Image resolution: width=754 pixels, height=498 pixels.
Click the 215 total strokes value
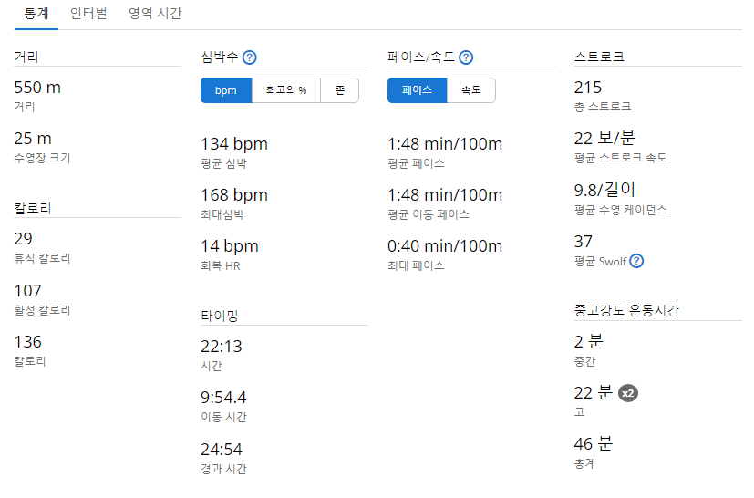tap(588, 88)
